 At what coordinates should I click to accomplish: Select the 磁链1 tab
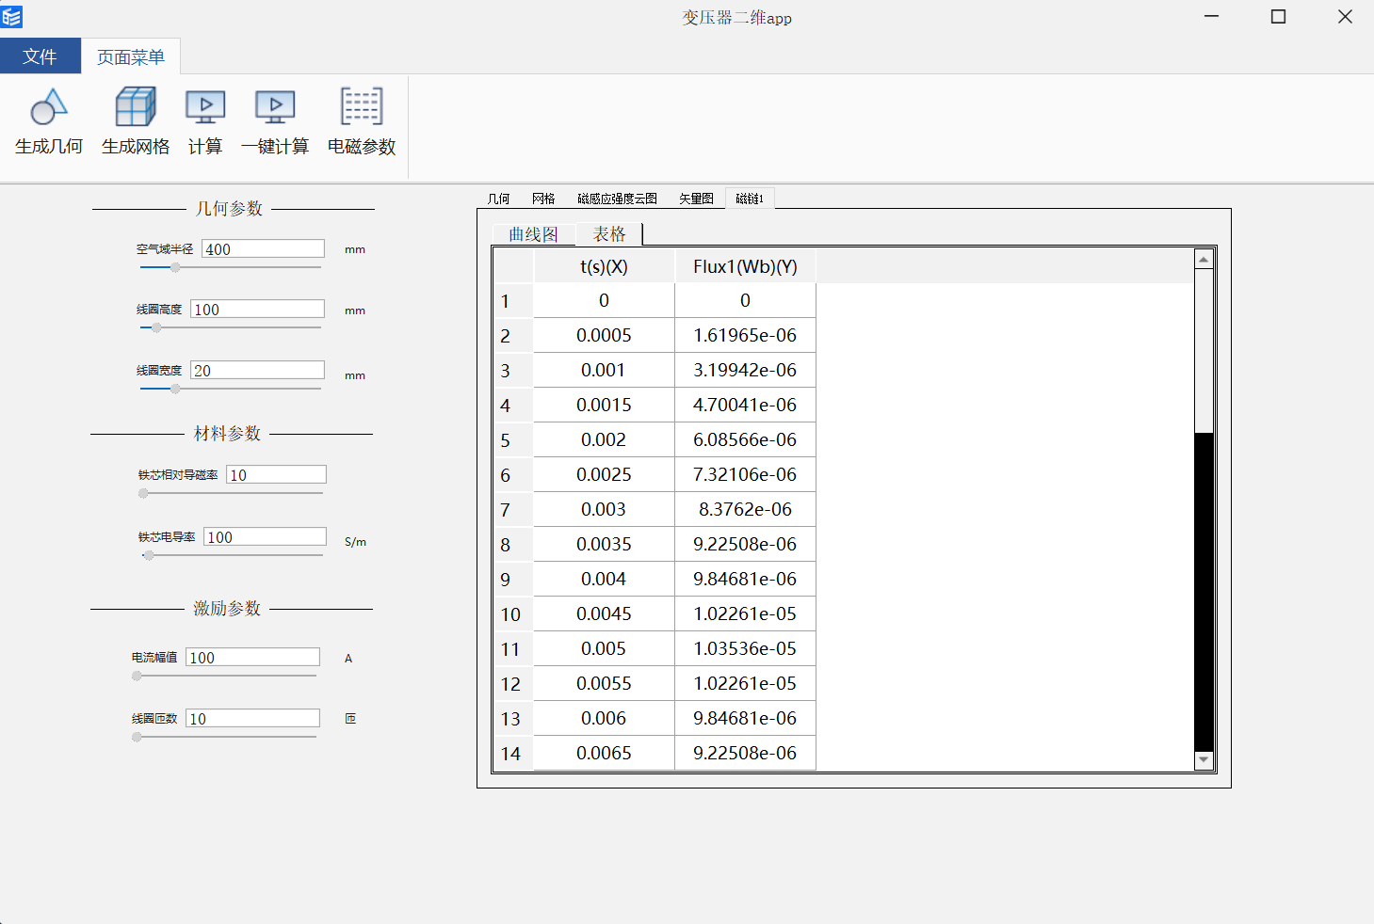[750, 199]
